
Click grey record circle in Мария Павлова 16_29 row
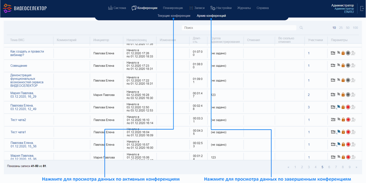coord(348,95)
